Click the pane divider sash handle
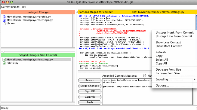 tap(4, 52)
